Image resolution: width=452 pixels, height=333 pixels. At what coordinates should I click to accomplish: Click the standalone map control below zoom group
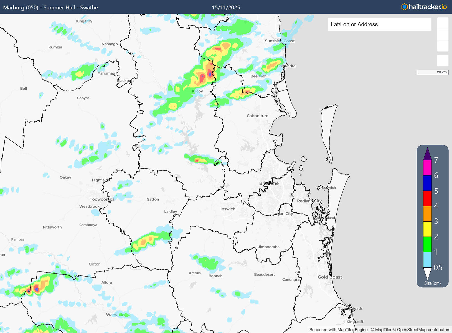[x=443, y=61]
